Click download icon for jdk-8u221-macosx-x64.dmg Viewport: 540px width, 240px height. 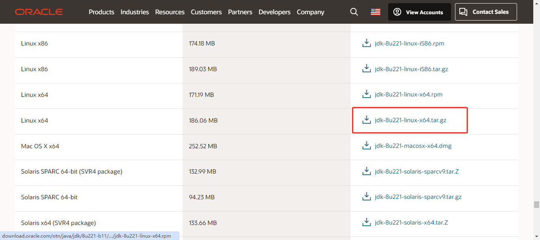point(366,146)
